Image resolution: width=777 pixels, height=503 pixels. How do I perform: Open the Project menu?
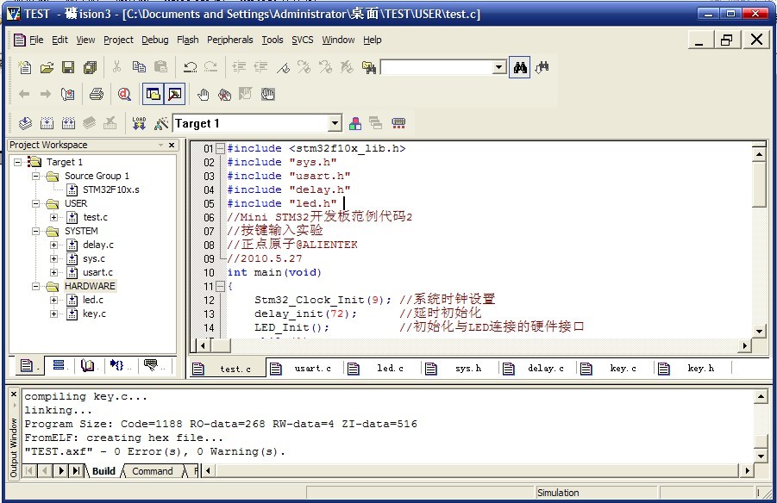[118, 40]
